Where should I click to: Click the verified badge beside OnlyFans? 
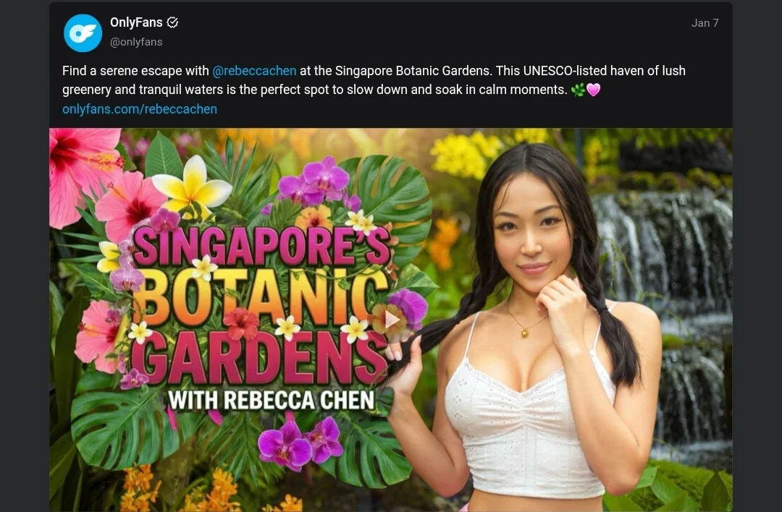click(x=172, y=22)
